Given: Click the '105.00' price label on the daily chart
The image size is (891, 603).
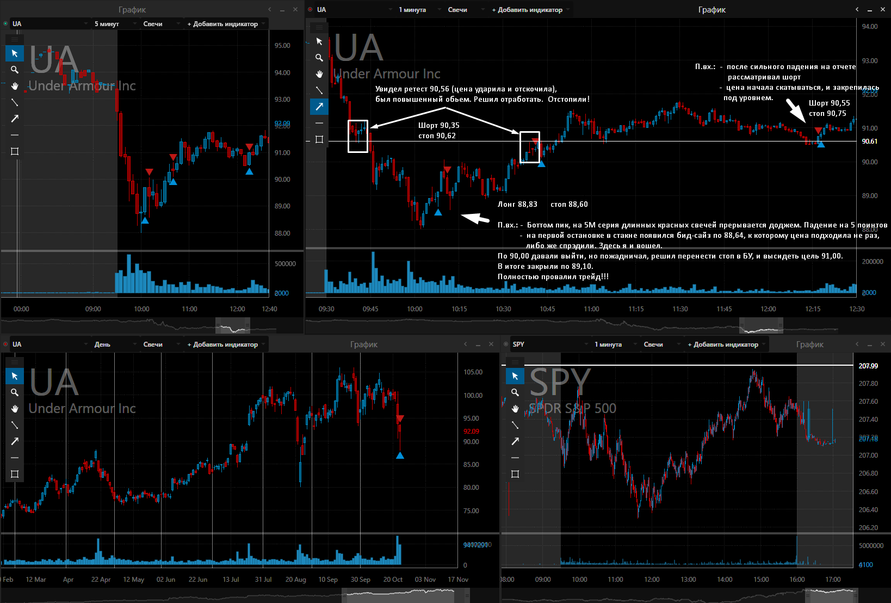Looking at the screenshot, I should click(x=473, y=372).
